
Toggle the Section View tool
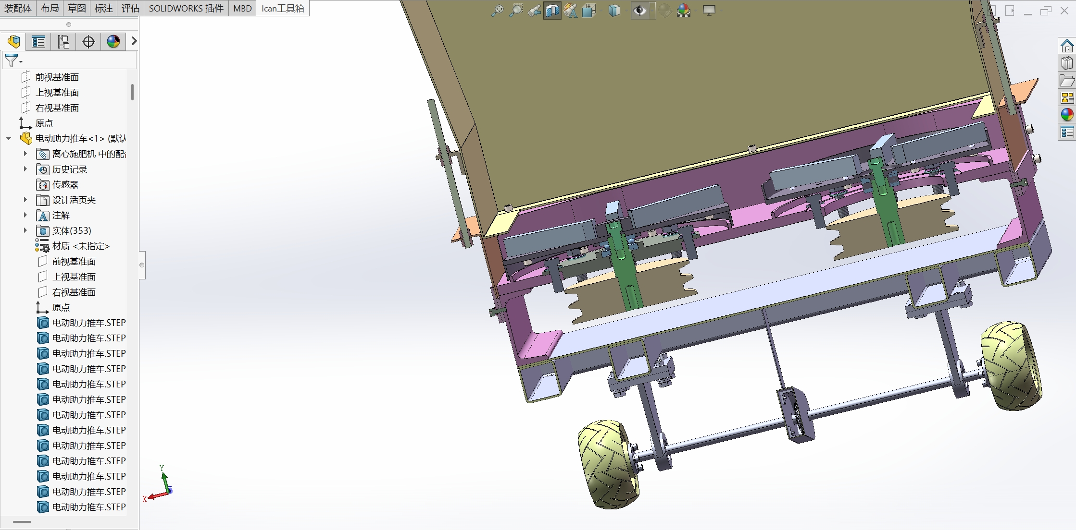tap(552, 11)
